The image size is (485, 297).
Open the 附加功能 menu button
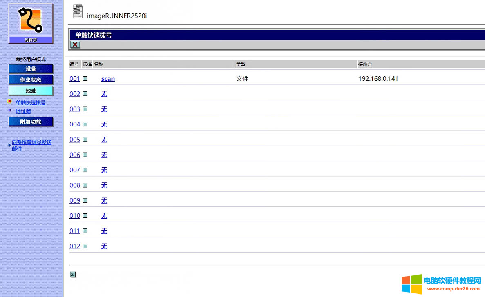click(31, 122)
